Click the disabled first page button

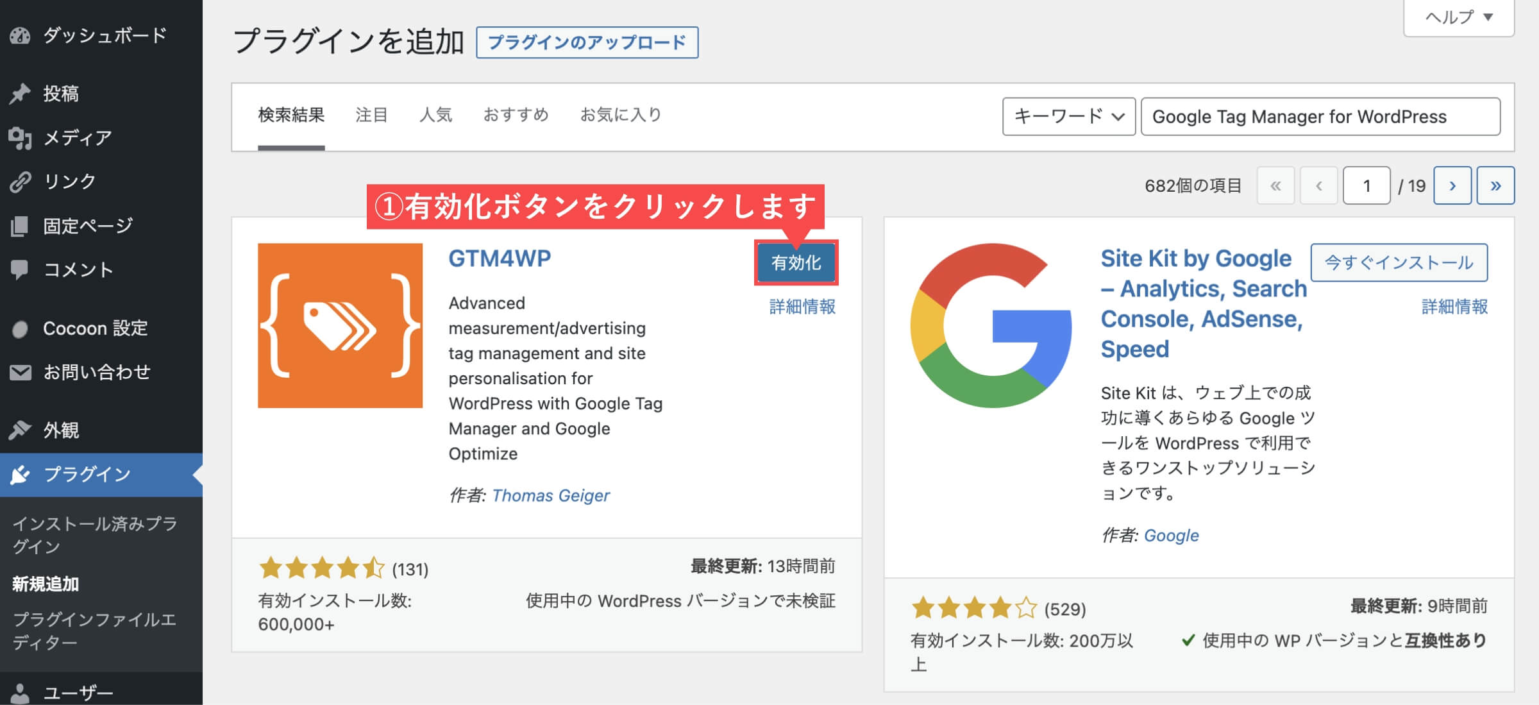tap(1275, 185)
